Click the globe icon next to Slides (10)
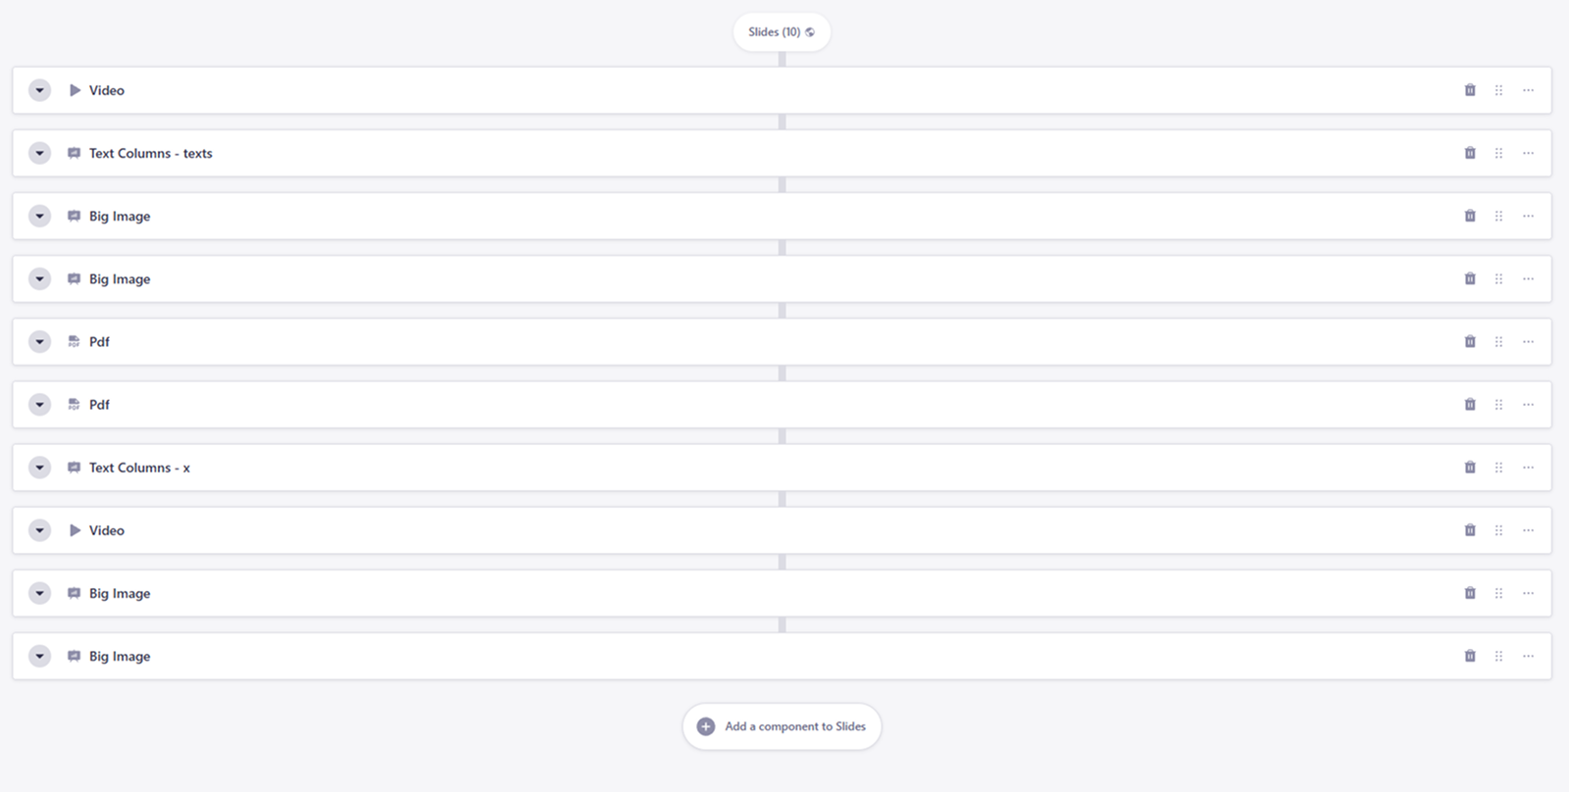The width and height of the screenshot is (1569, 792). (810, 31)
